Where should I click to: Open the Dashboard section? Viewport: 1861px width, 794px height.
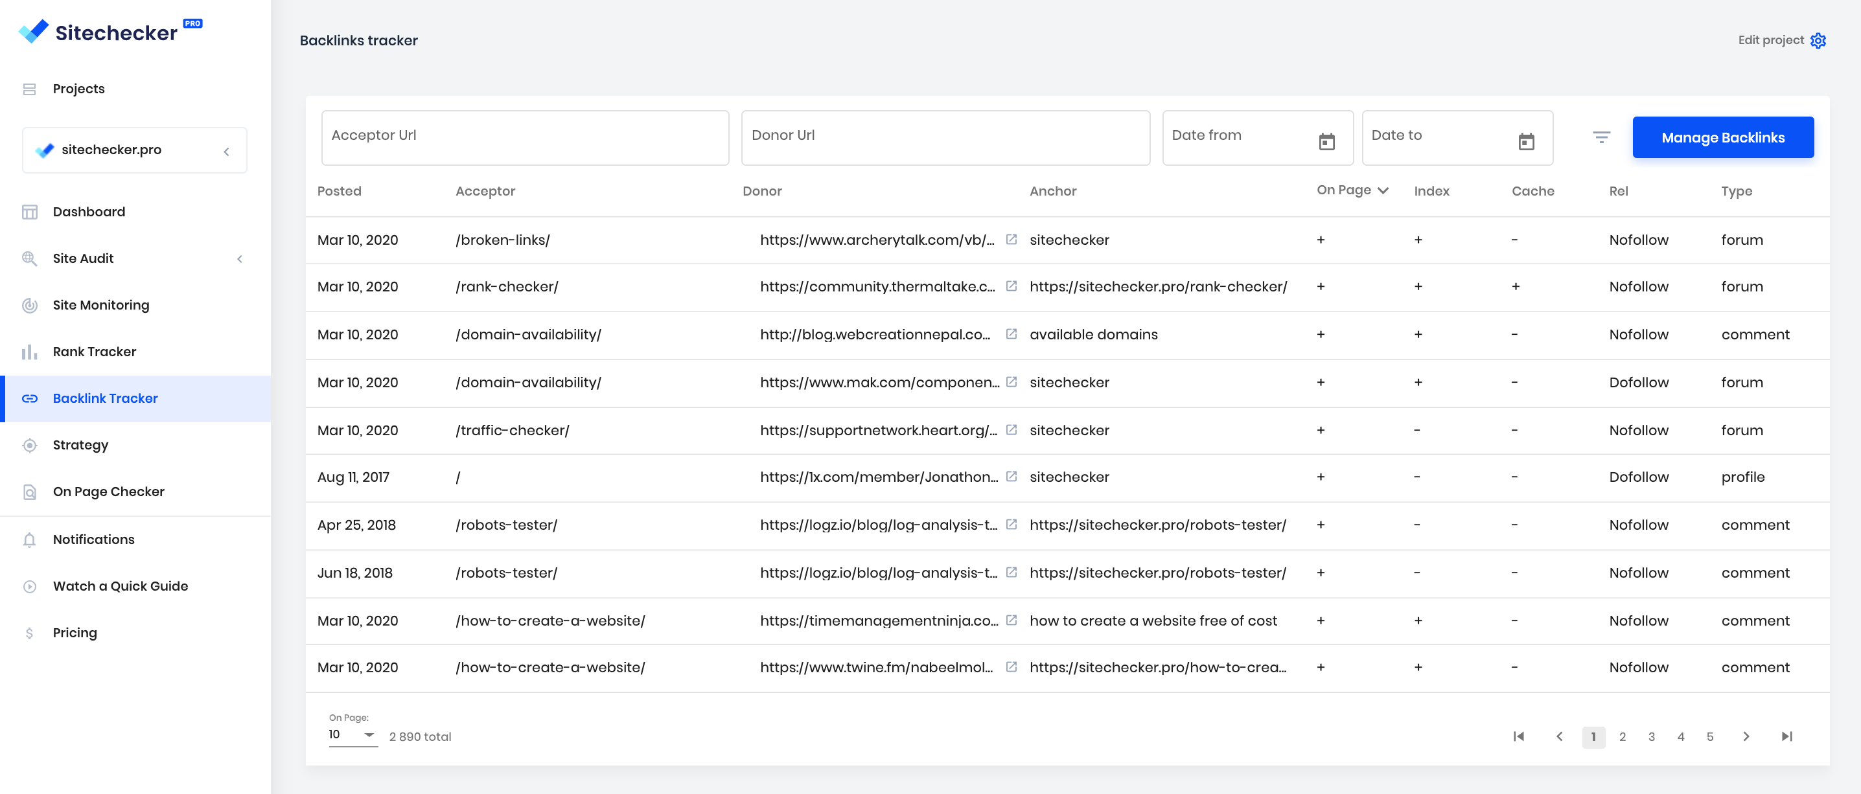pos(88,212)
